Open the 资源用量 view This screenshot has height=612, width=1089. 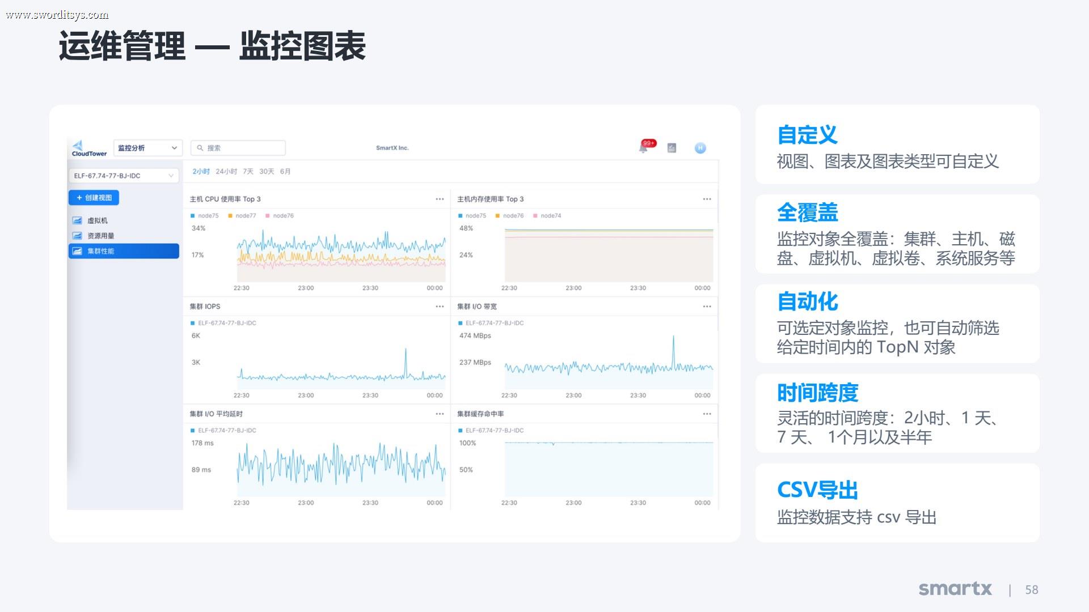coord(124,236)
